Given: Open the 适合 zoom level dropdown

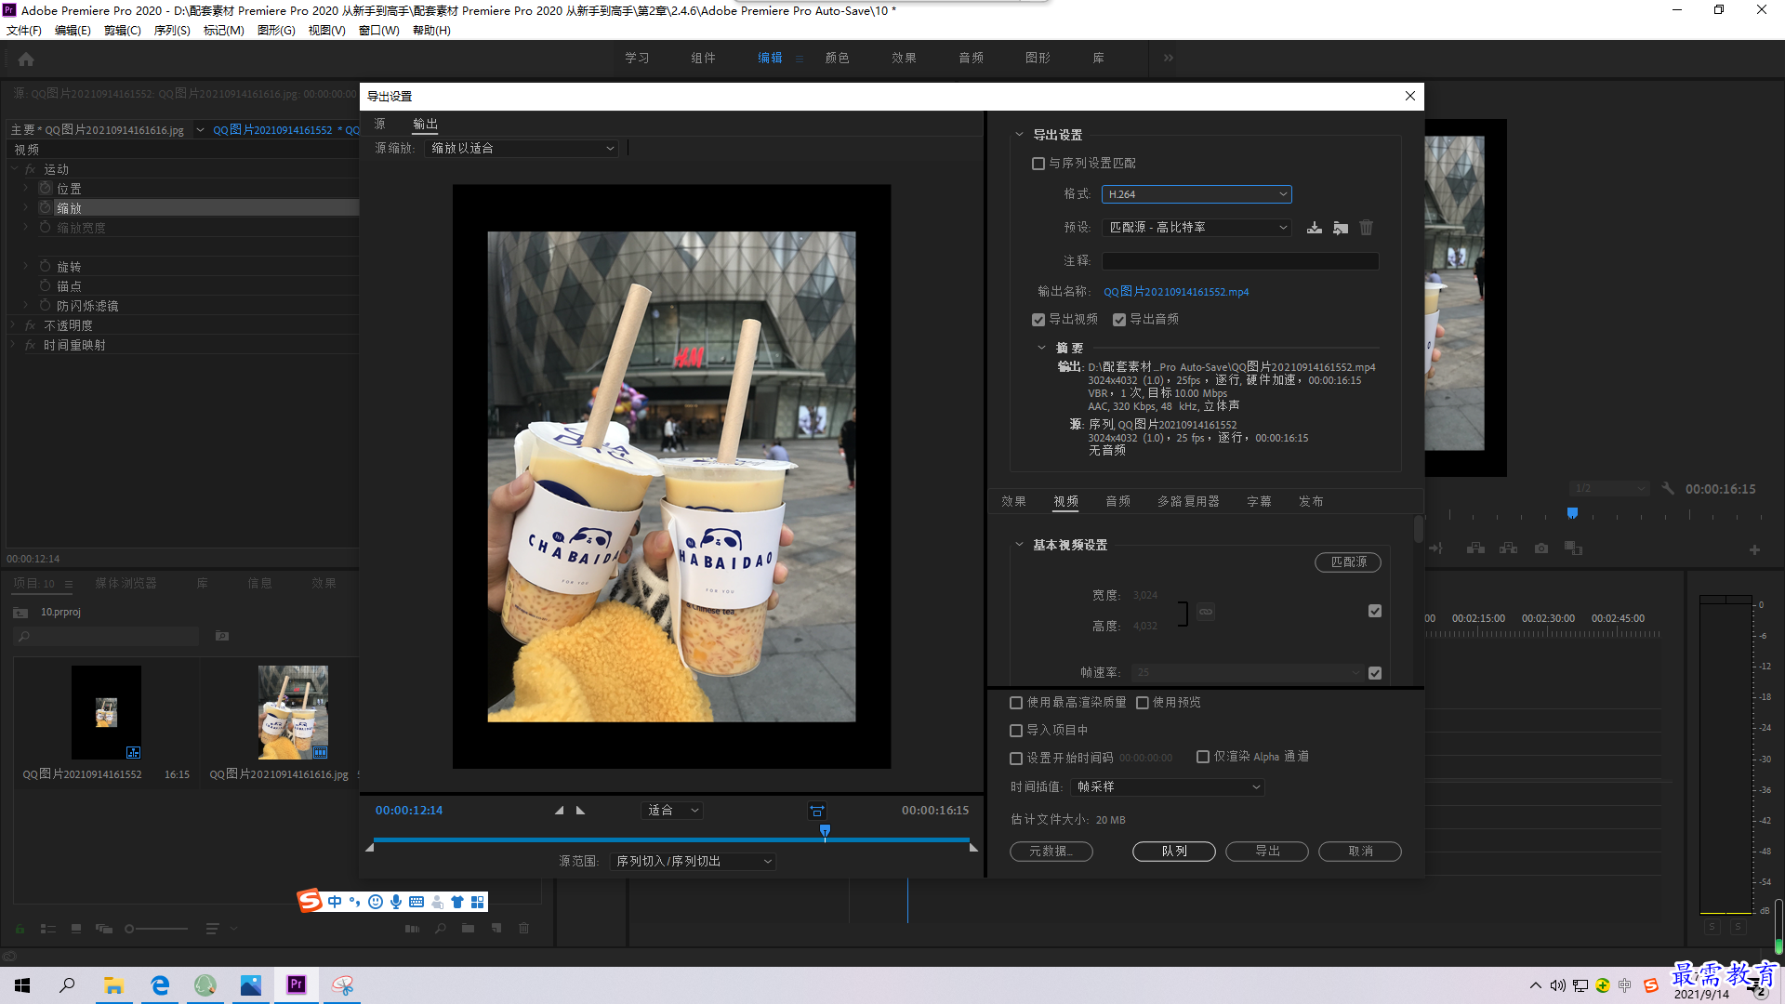Looking at the screenshot, I should [672, 811].
